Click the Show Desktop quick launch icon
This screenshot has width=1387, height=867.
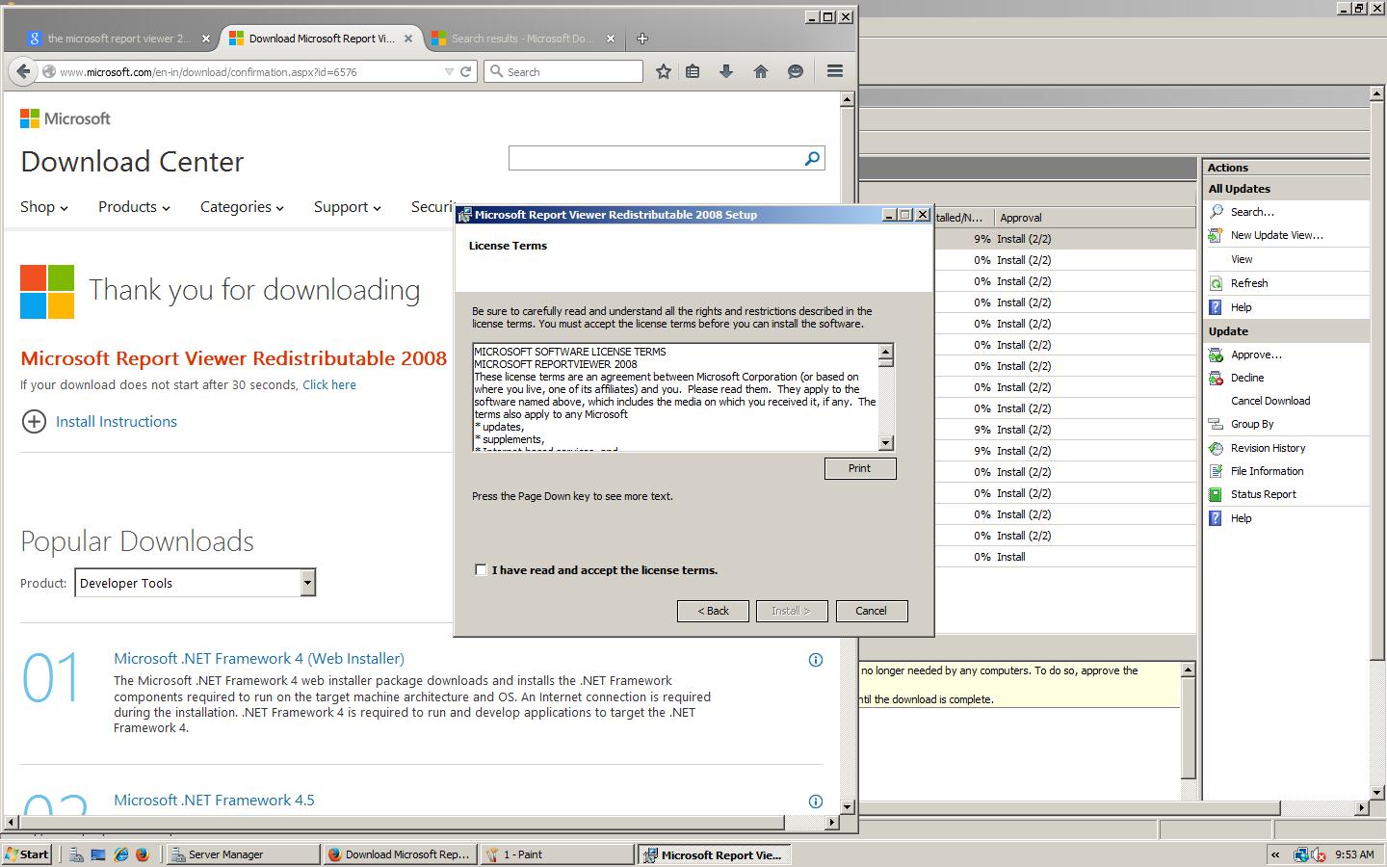coord(98,854)
